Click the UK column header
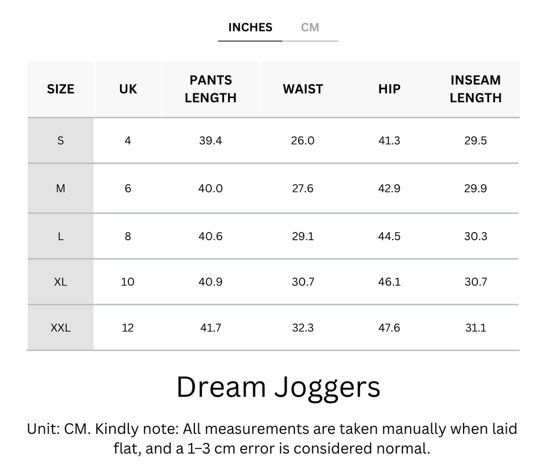 (127, 89)
